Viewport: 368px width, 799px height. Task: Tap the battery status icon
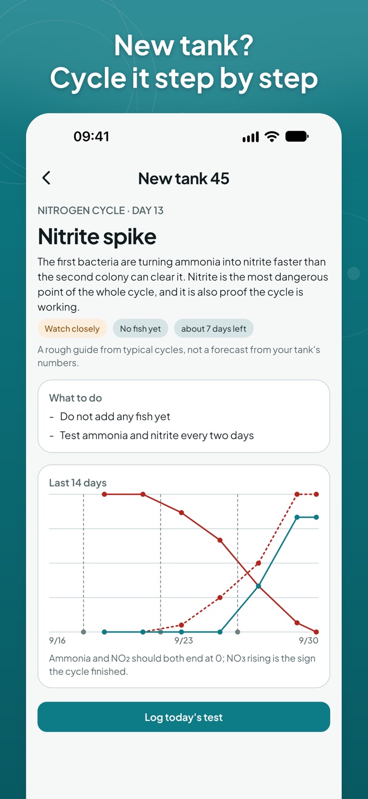coord(297,137)
